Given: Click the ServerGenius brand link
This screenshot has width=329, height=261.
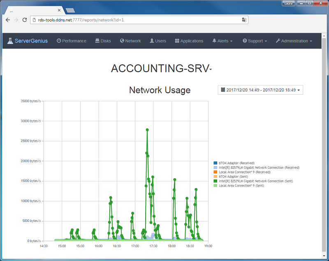Looking at the screenshot, I should point(31,41).
